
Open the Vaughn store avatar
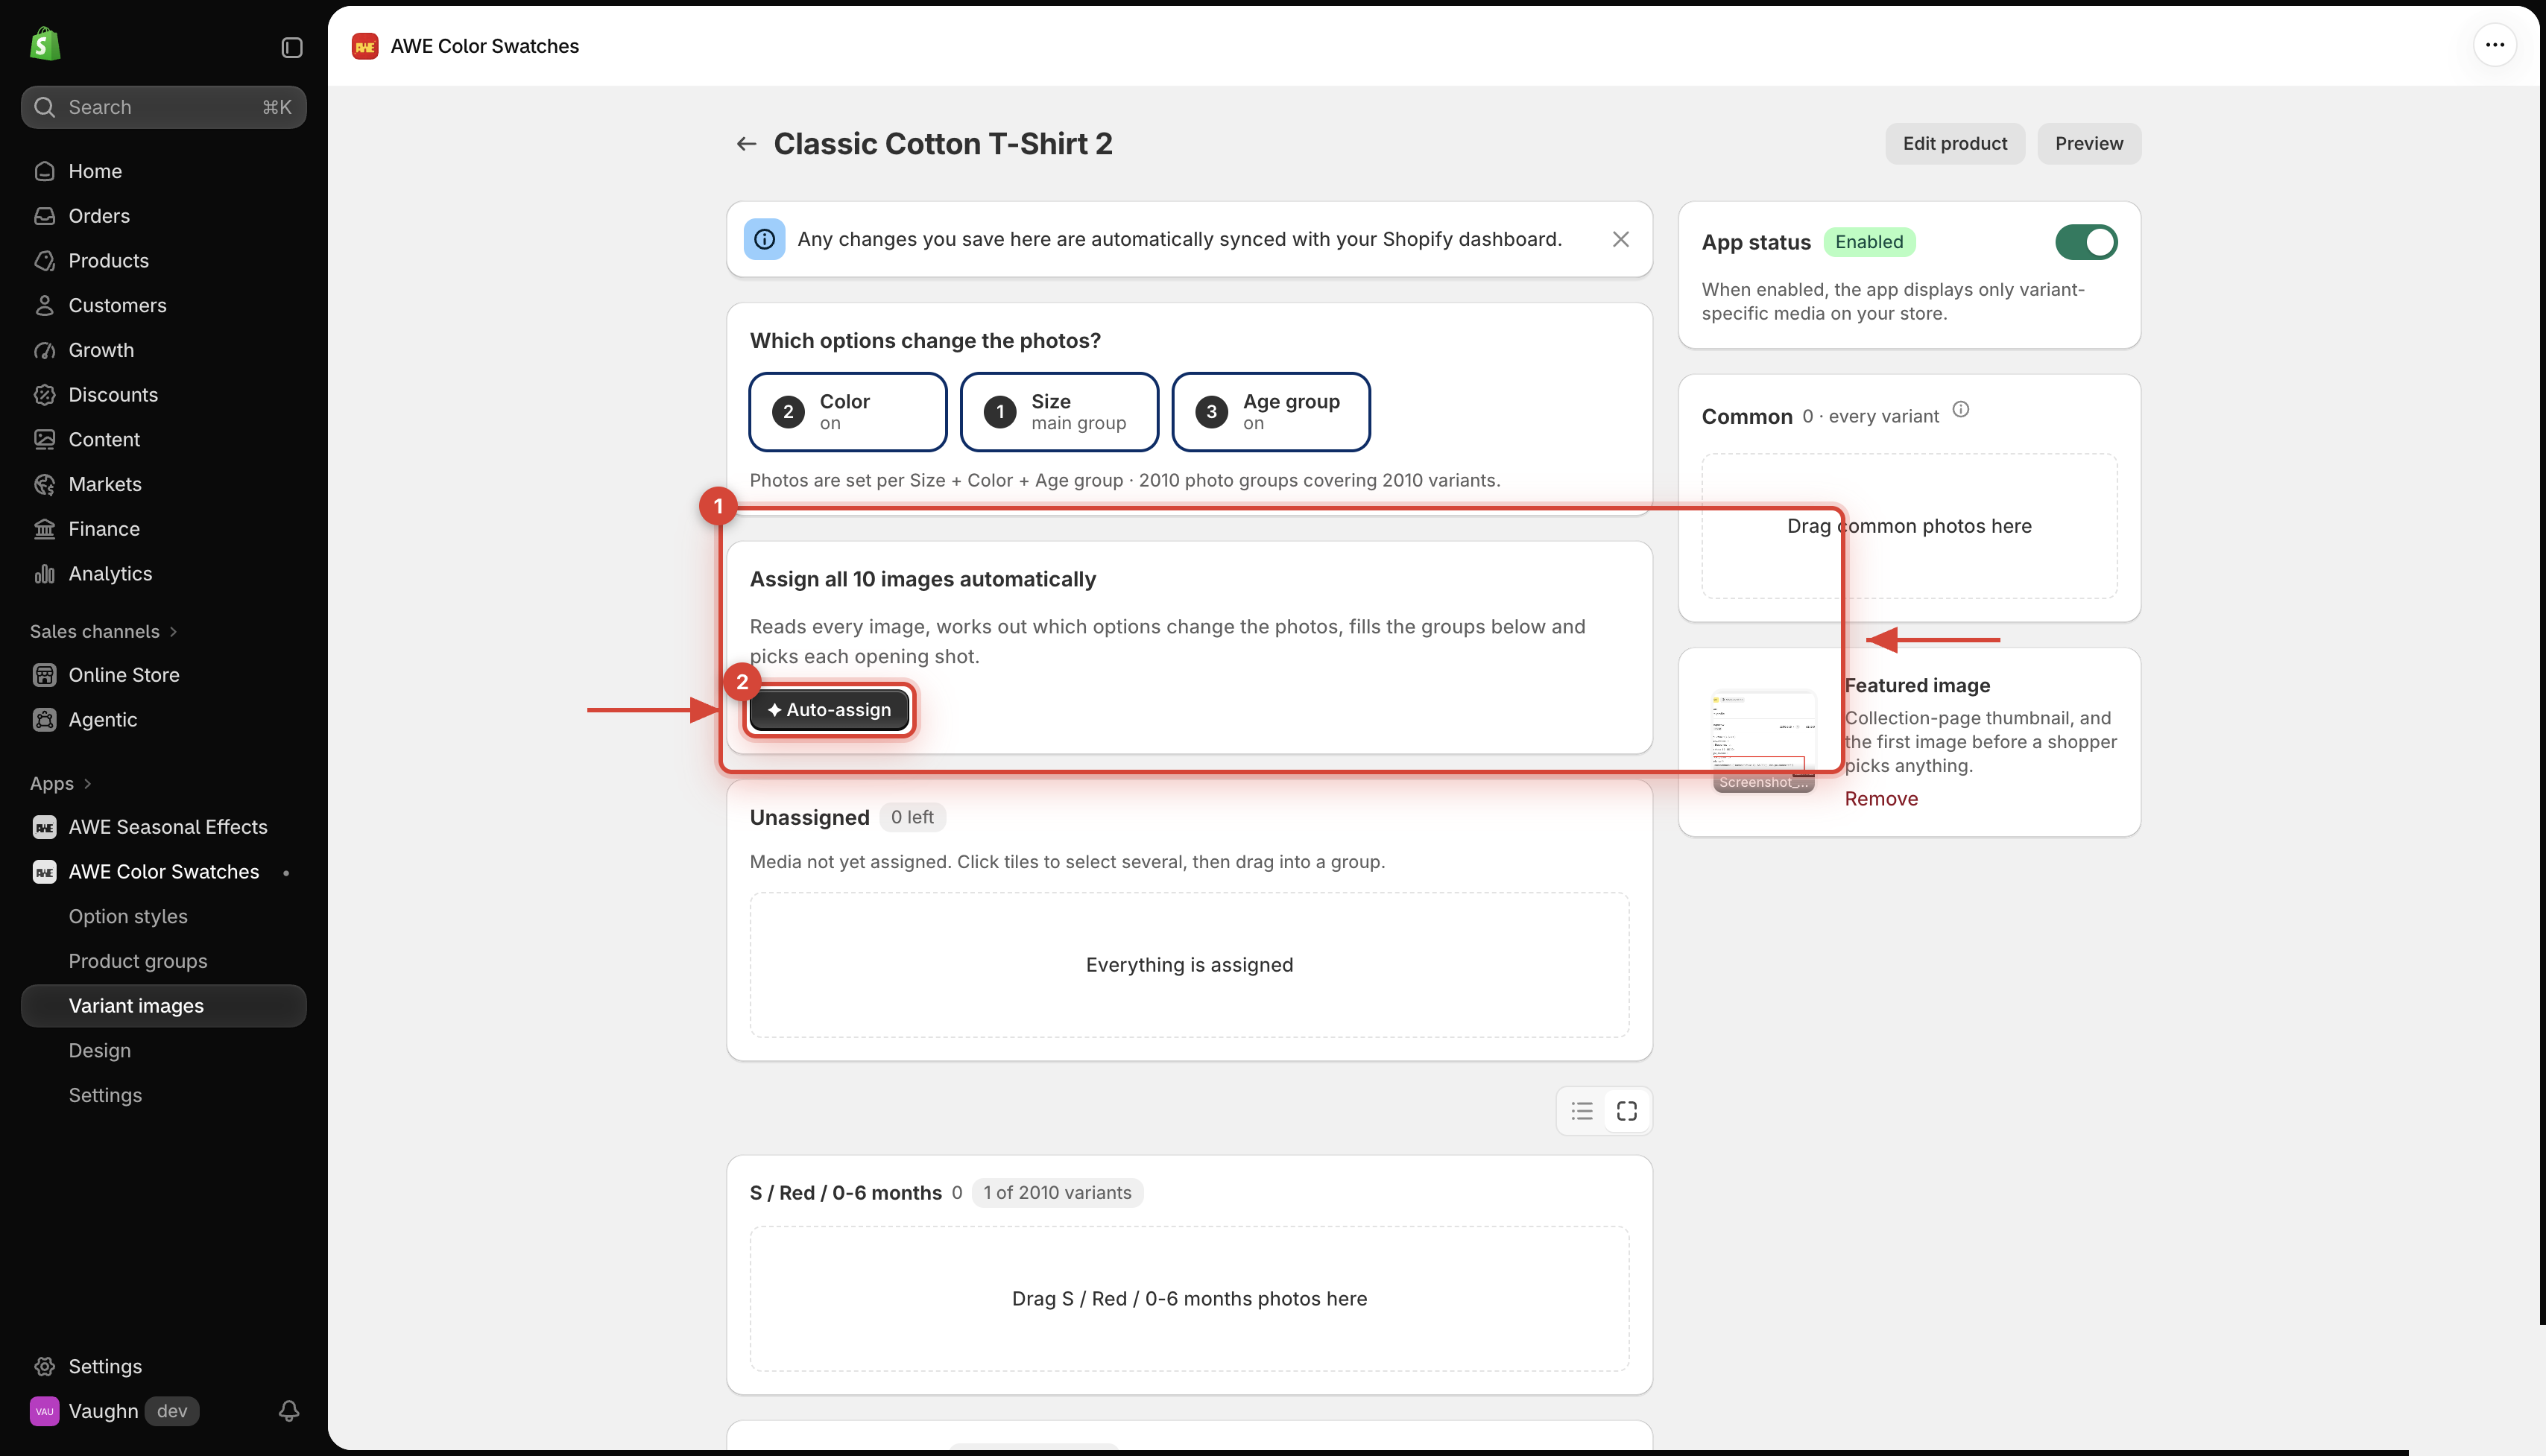[44, 1410]
